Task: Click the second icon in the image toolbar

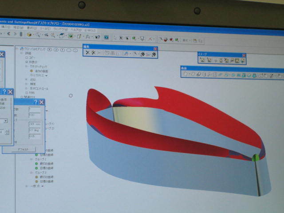Action: click(x=209, y=60)
